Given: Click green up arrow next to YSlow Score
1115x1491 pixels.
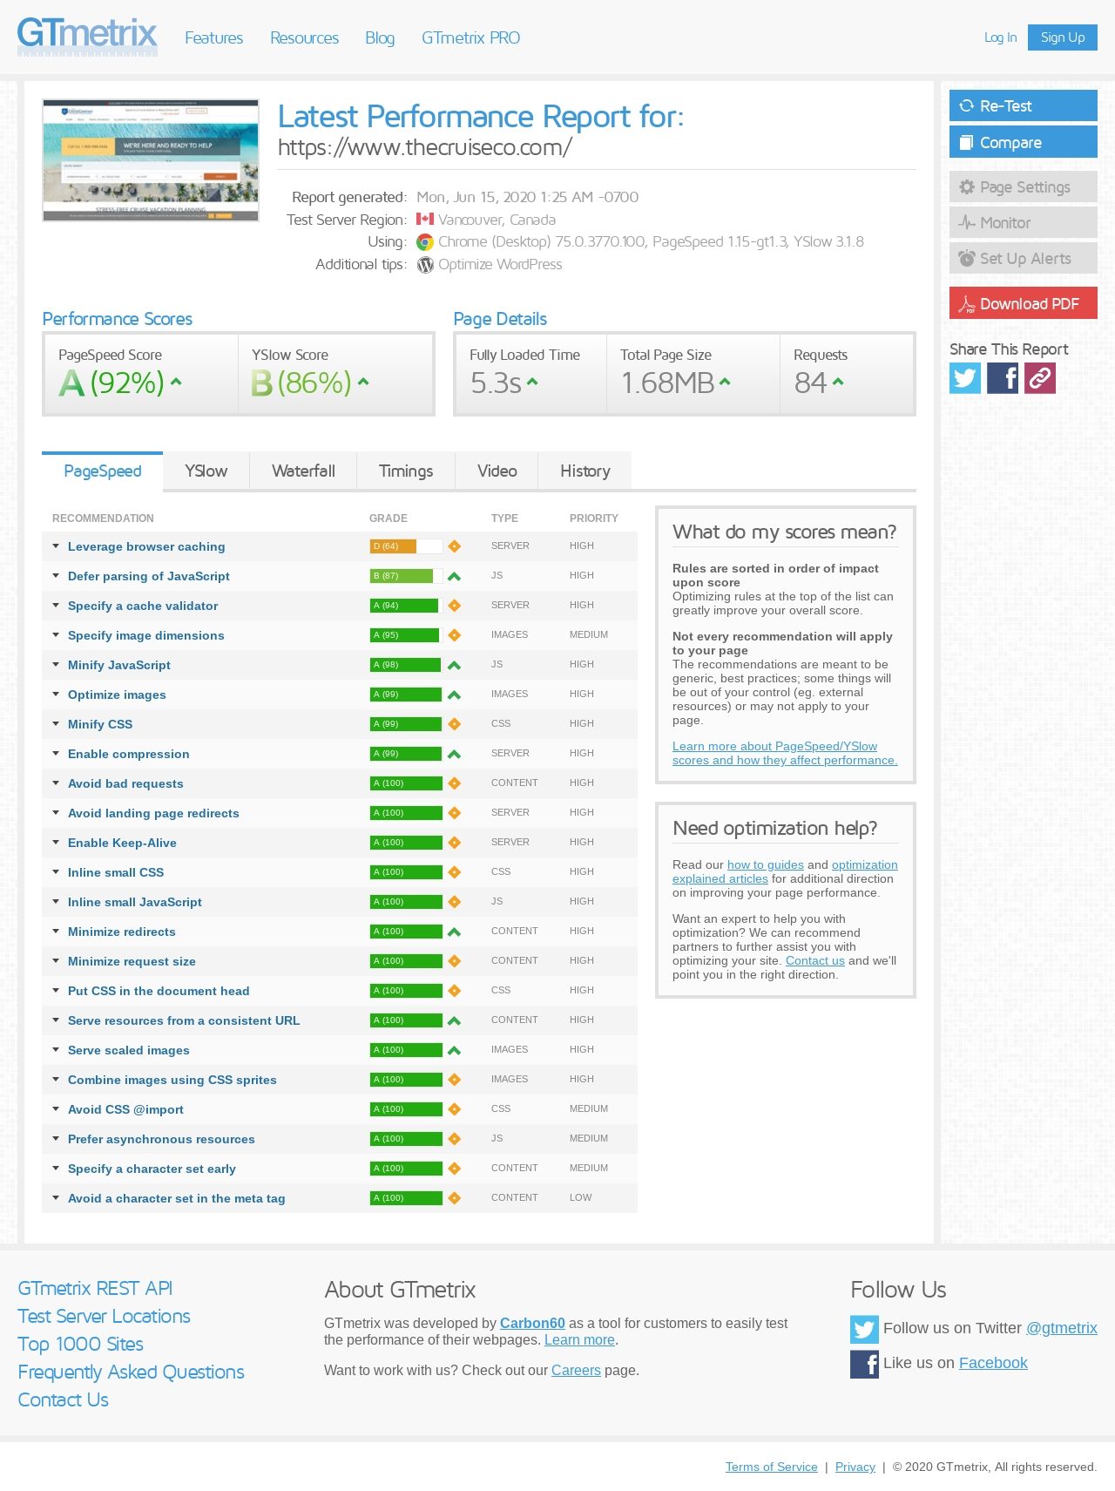Looking at the screenshot, I should 363,381.
